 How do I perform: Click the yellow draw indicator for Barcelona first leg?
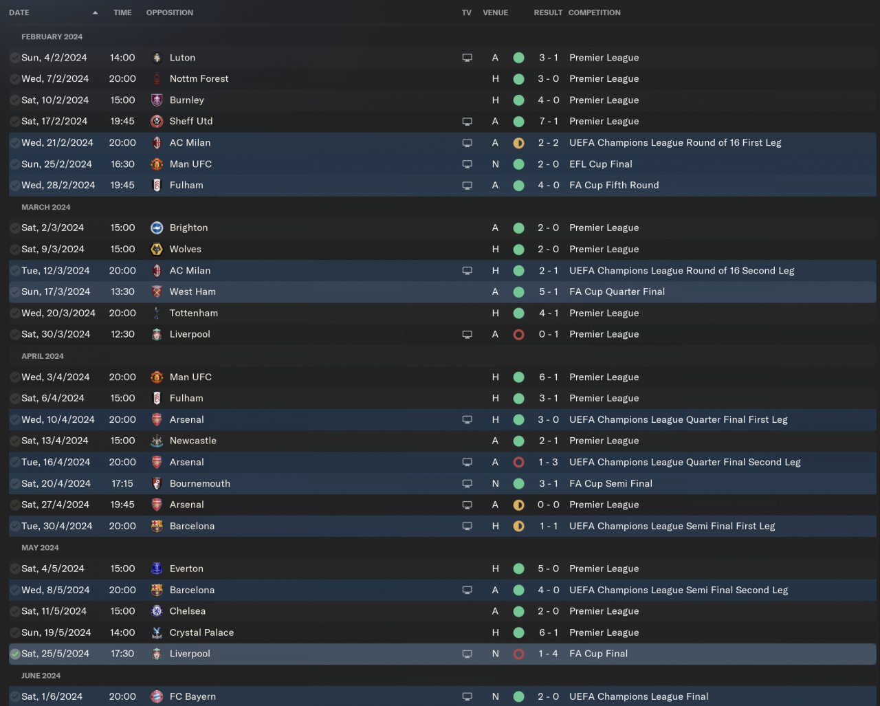pos(518,527)
